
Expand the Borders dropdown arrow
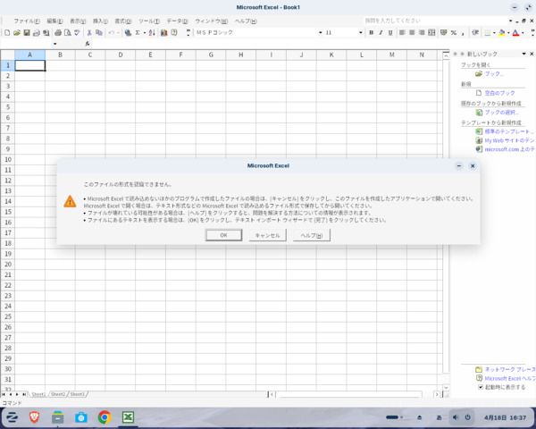pos(494,32)
